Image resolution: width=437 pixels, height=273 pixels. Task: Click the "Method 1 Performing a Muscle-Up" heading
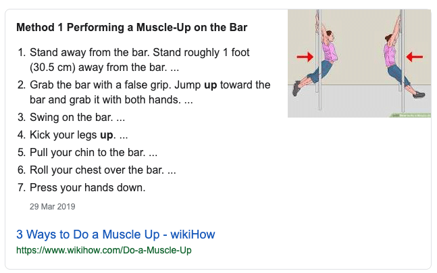[132, 28]
